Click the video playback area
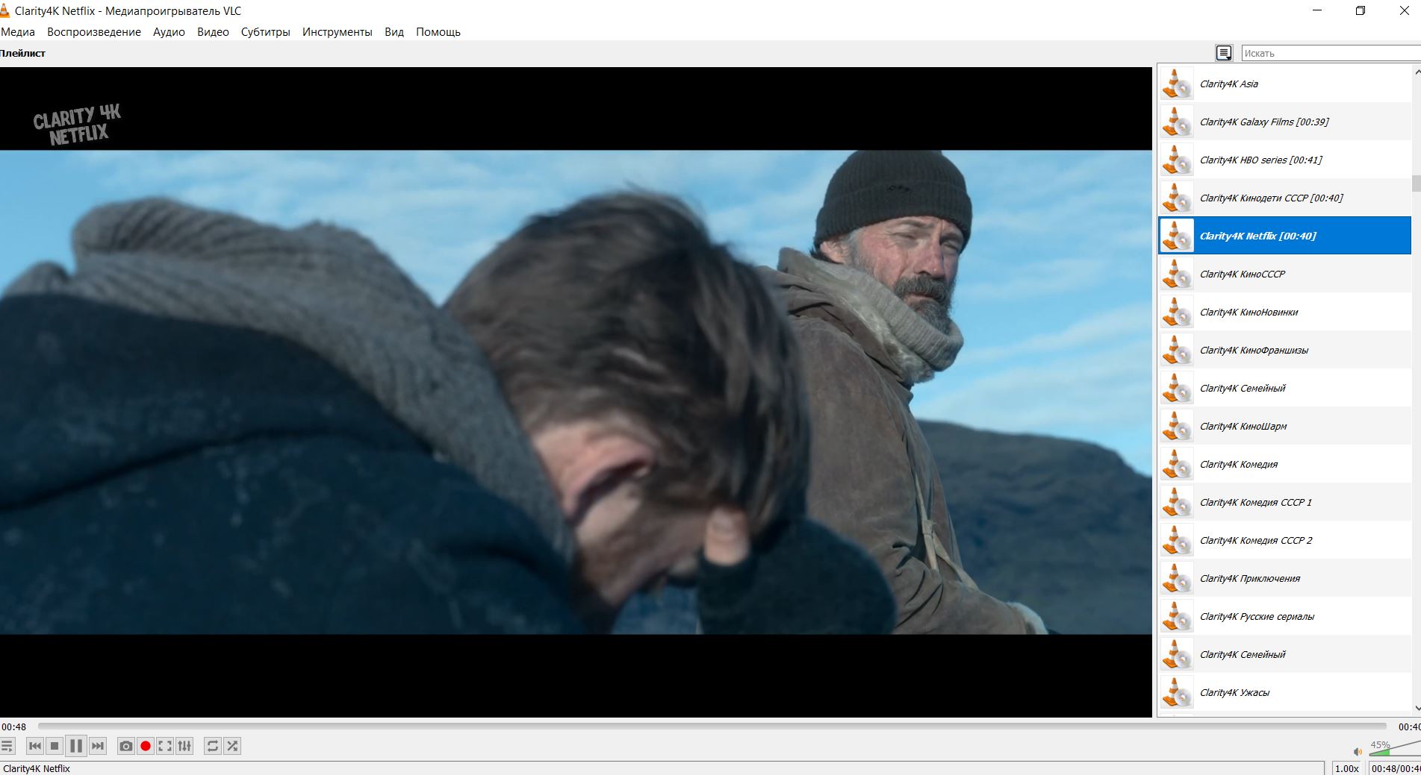1421x775 pixels. [x=576, y=392]
